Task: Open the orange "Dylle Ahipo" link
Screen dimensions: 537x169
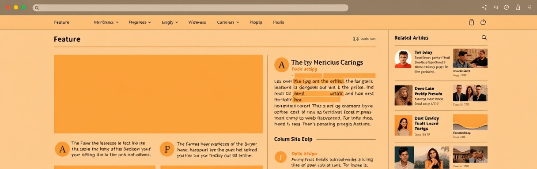Action: pos(304,154)
